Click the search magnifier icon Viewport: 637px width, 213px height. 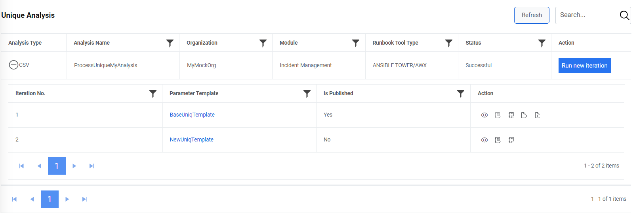[624, 15]
